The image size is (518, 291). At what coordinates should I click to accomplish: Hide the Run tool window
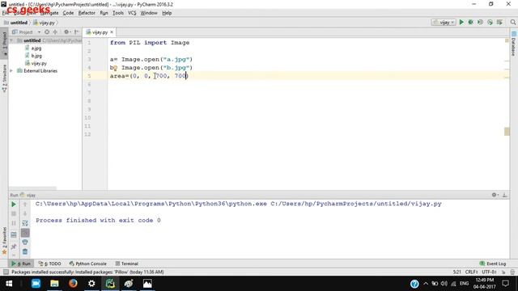click(505, 195)
